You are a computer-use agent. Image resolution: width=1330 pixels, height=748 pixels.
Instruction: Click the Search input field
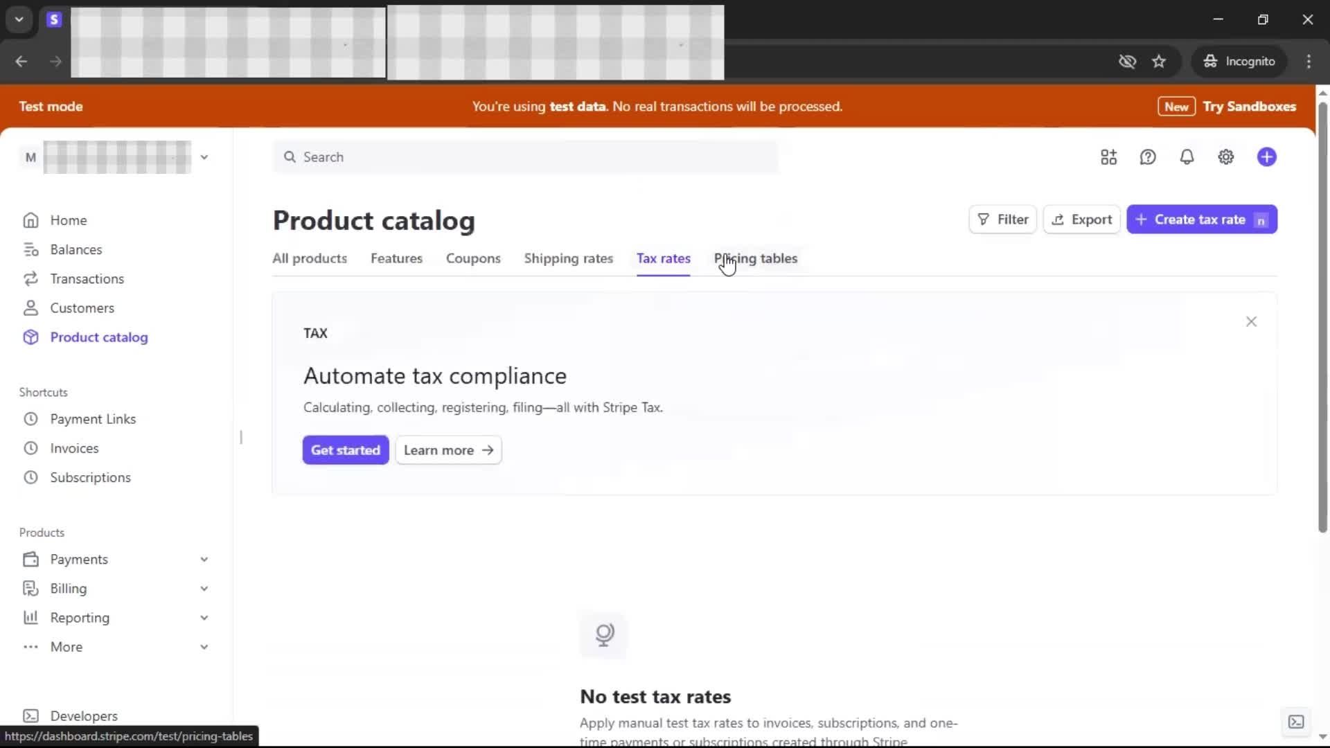click(526, 157)
